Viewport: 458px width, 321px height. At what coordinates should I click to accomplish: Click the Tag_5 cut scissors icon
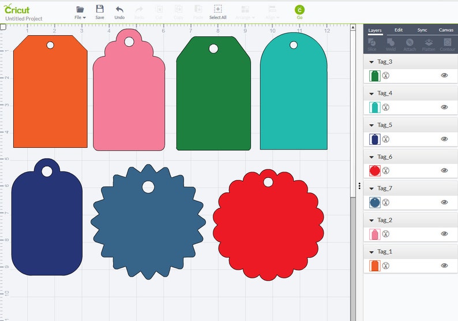(x=386, y=139)
